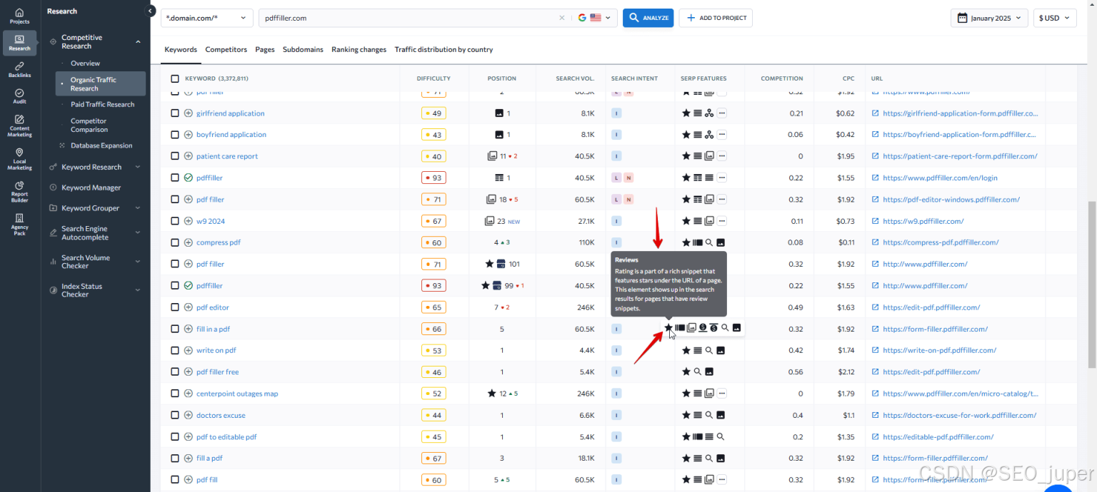Open Agency Pack in the left rail

pos(19,225)
